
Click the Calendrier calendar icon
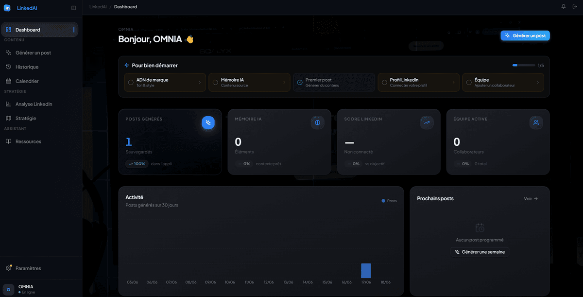(9, 81)
